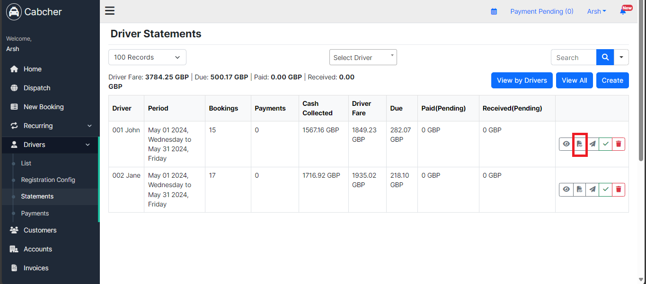View statement for 002 Jane (eye icon)
The width and height of the screenshot is (646, 284).
click(566, 189)
